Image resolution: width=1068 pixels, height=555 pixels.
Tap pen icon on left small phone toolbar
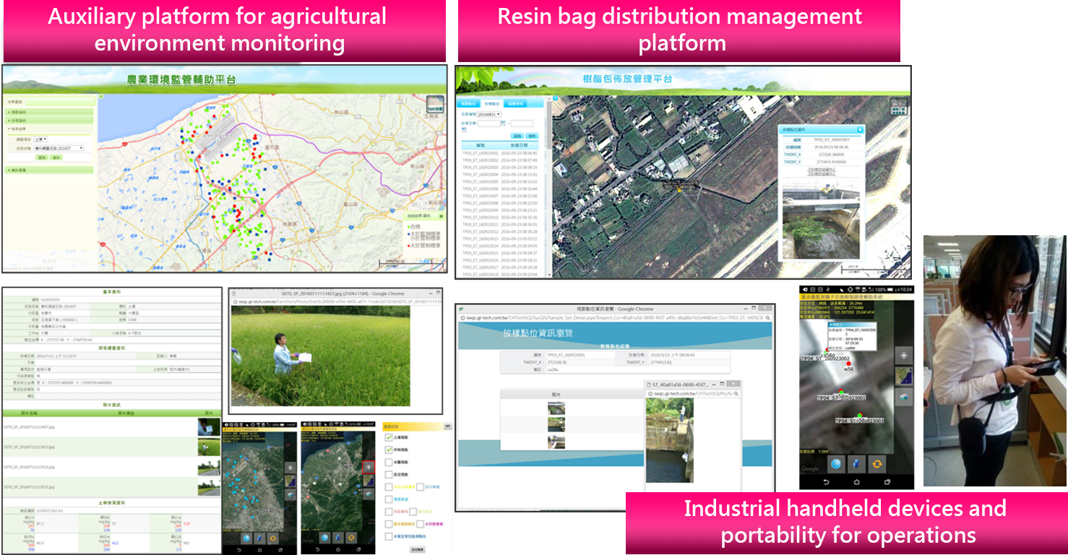[259, 538]
